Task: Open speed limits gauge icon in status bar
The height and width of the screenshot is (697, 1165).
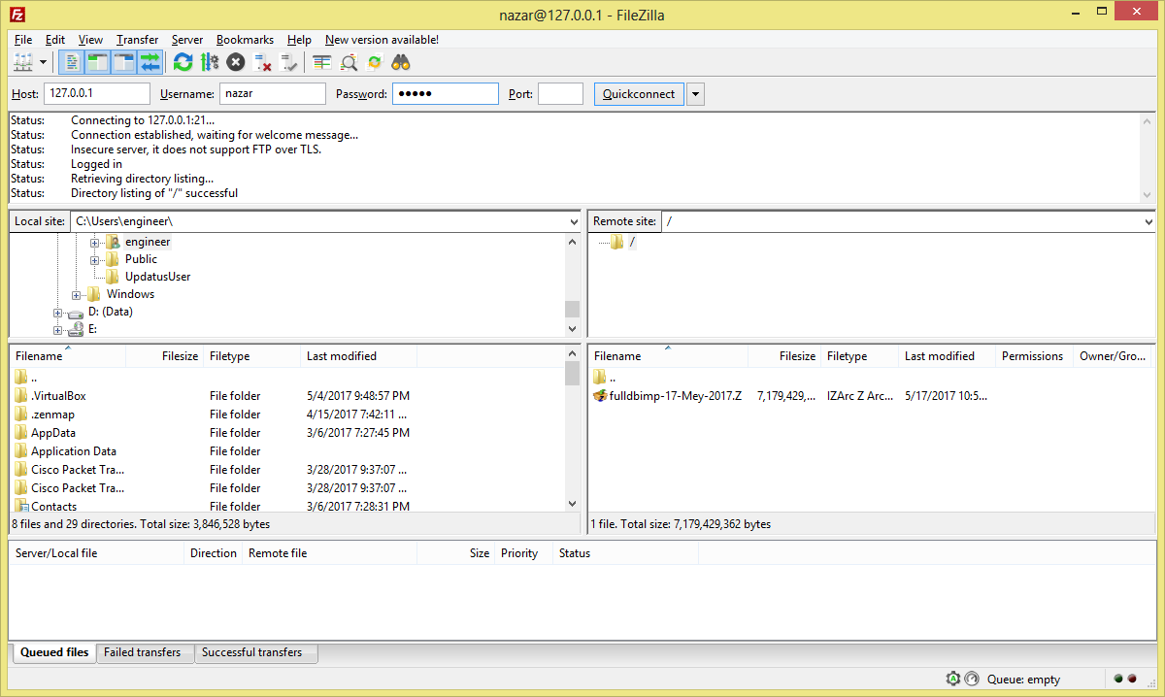Action: (x=973, y=679)
